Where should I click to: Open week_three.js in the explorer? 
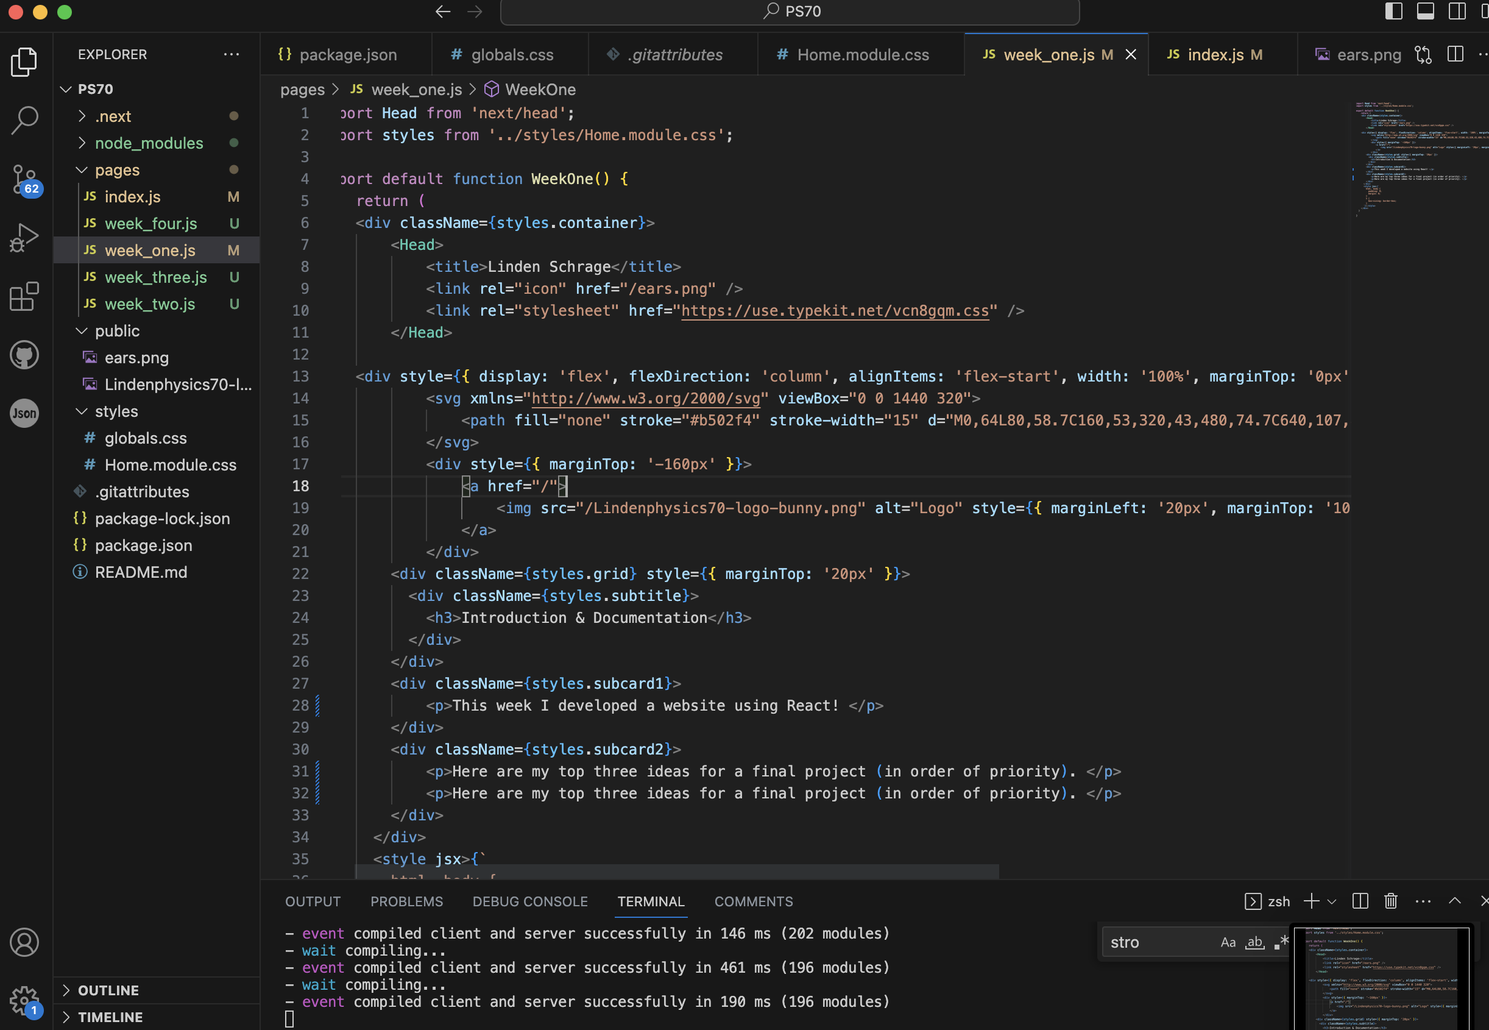(157, 277)
